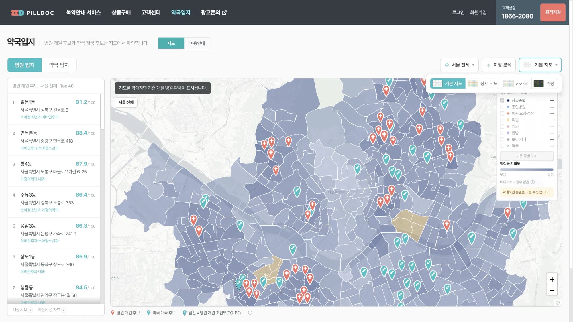
Task: Check the 종합병원 checkbox
Action: point(502,107)
